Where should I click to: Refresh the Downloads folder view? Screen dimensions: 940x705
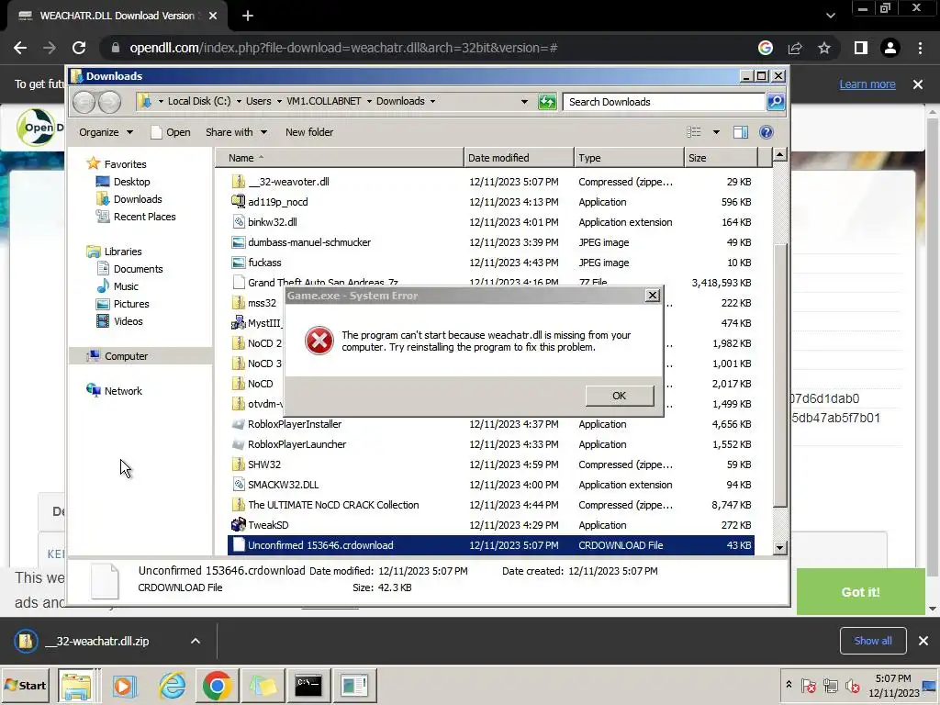click(547, 102)
